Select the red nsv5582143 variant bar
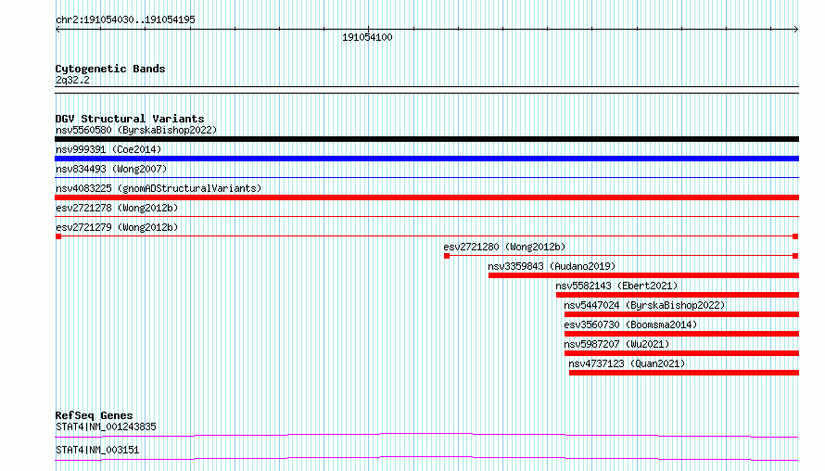This screenshot has height=471, width=825. coord(678,295)
